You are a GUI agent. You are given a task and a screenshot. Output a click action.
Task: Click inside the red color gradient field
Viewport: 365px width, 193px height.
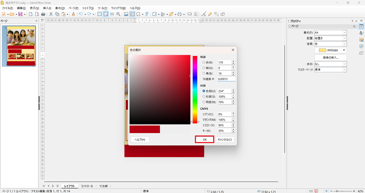click(160, 90)
